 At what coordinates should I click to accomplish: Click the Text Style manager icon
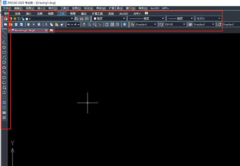(x=133, y=25)
